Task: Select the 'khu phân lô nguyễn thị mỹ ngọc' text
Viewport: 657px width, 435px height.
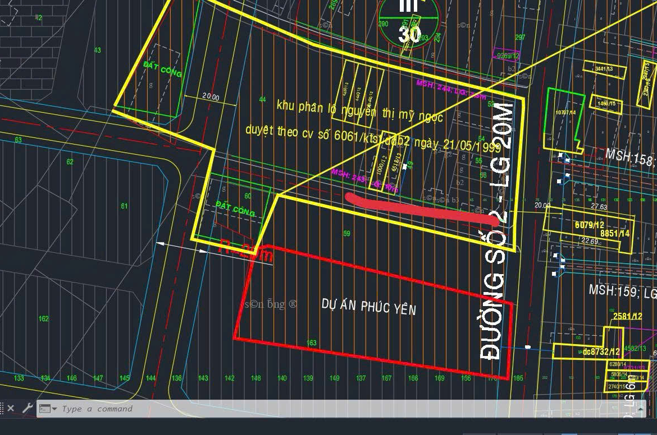Action: pyautogui.click(x=359, y=112)
